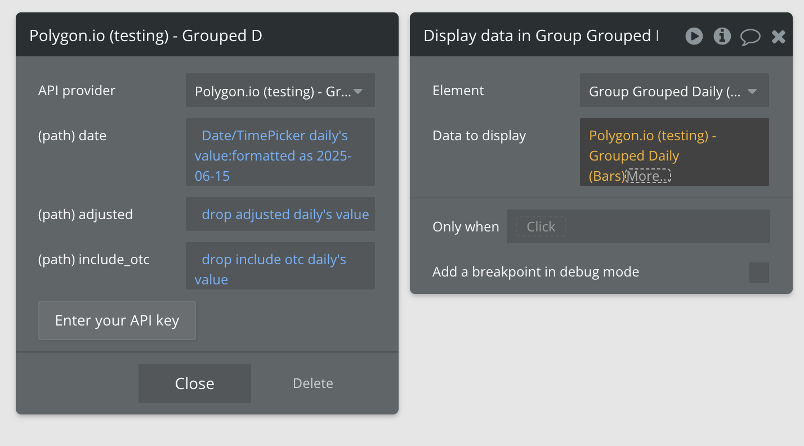
Task: Enable Add a breakpoint in debug mode checkbox
Action: (x=758, y=273)
